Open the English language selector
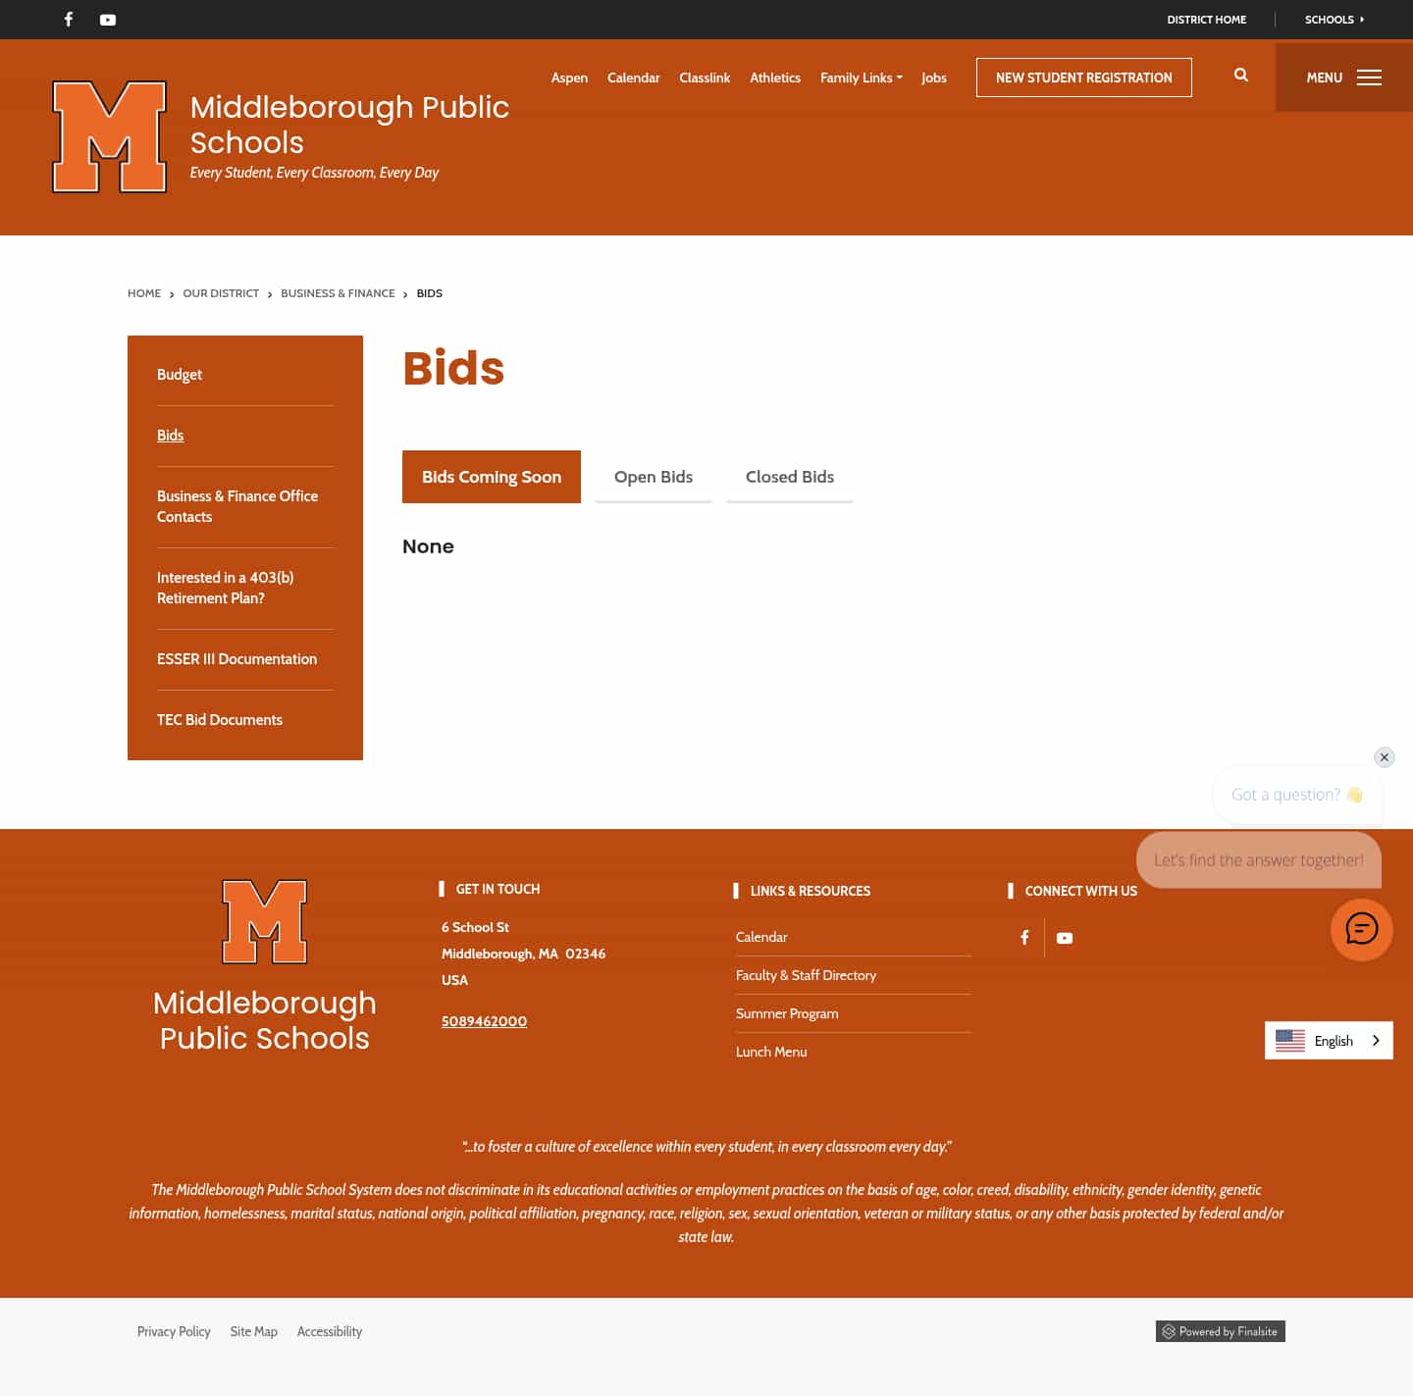The width and height of the screenshot is (1413, 1396). tap(1333, 1040)
